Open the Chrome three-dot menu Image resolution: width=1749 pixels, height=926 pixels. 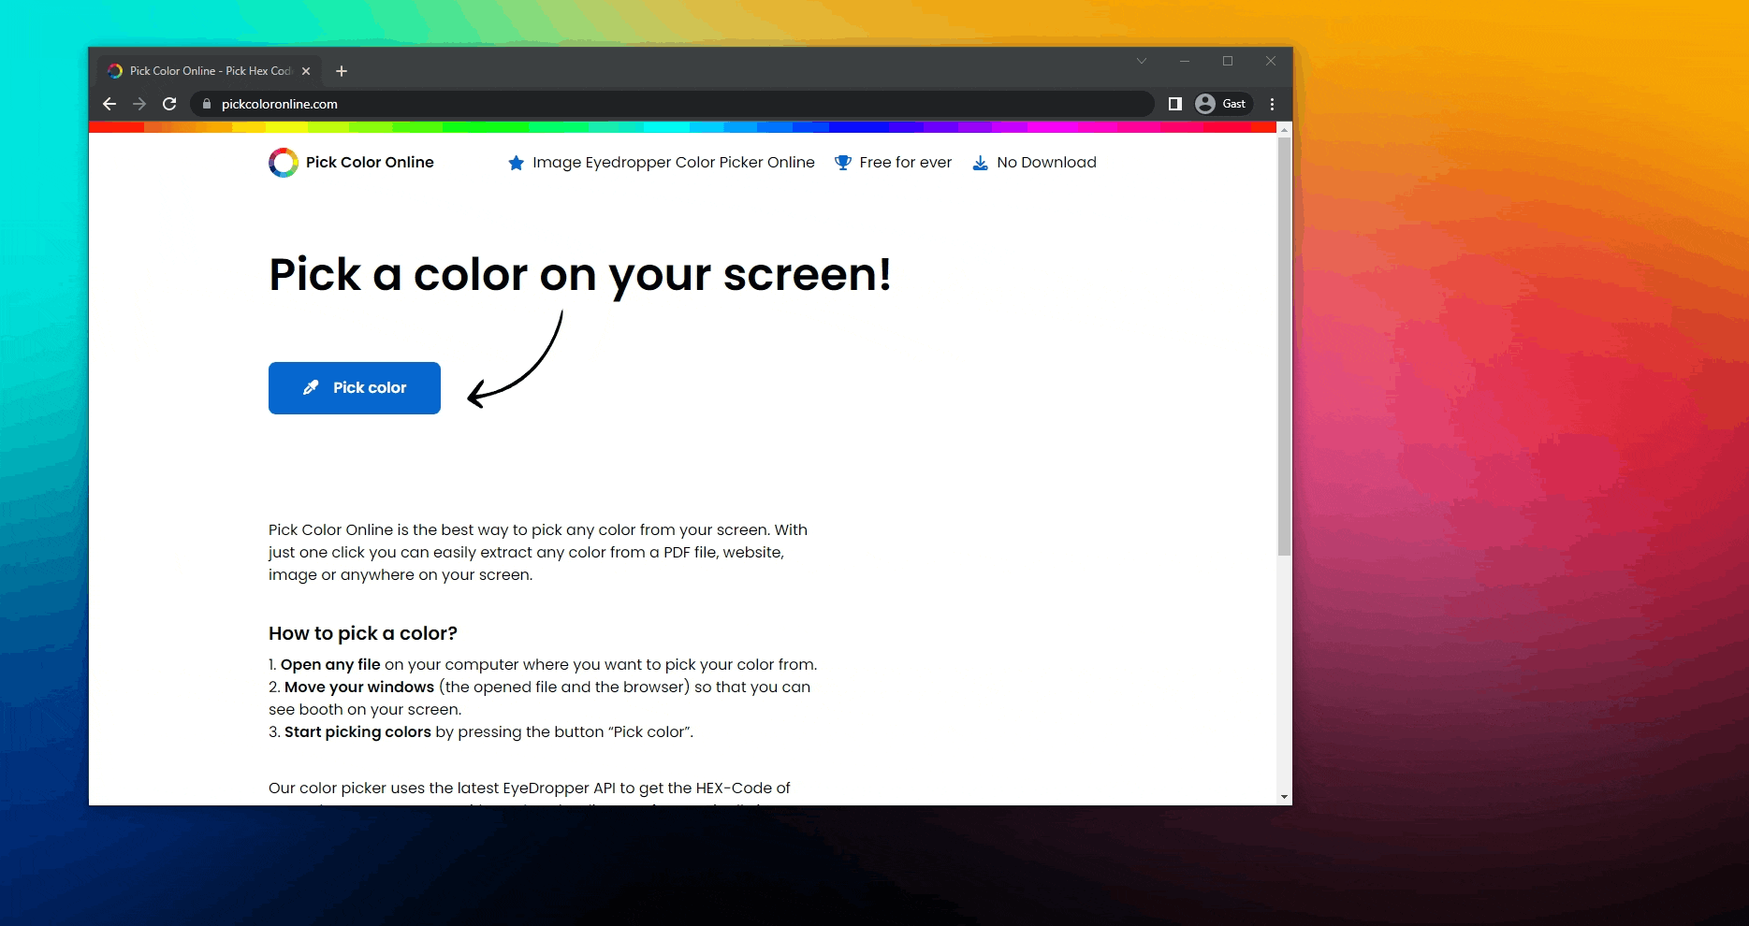(x=1272, y=104)
